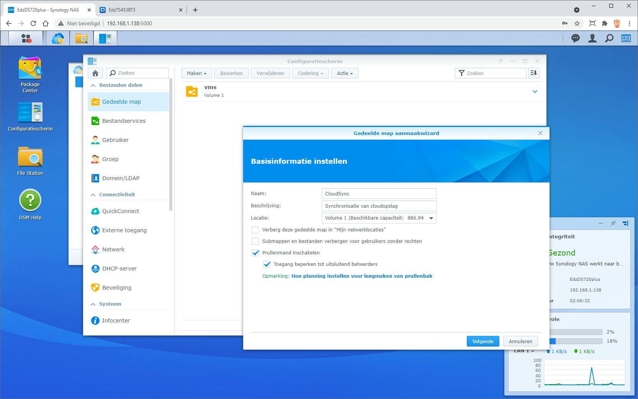Open the DSM Main Menu icon
Image resolution: width=638 pixels, height=399 pixels.
[x=26, y=38]
